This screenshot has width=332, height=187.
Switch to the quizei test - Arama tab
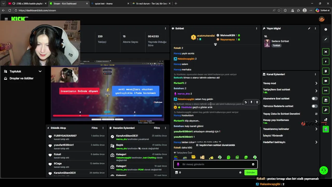coord(110,3)
